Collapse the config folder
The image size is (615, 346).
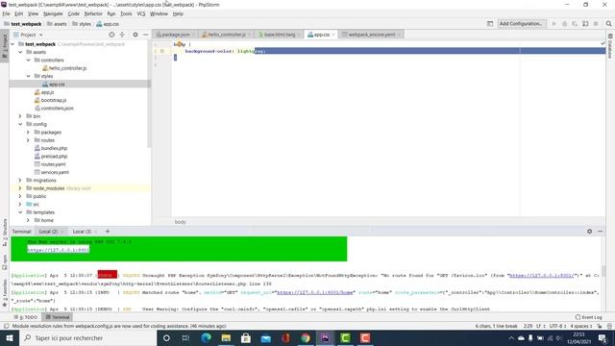coord(20,124)
